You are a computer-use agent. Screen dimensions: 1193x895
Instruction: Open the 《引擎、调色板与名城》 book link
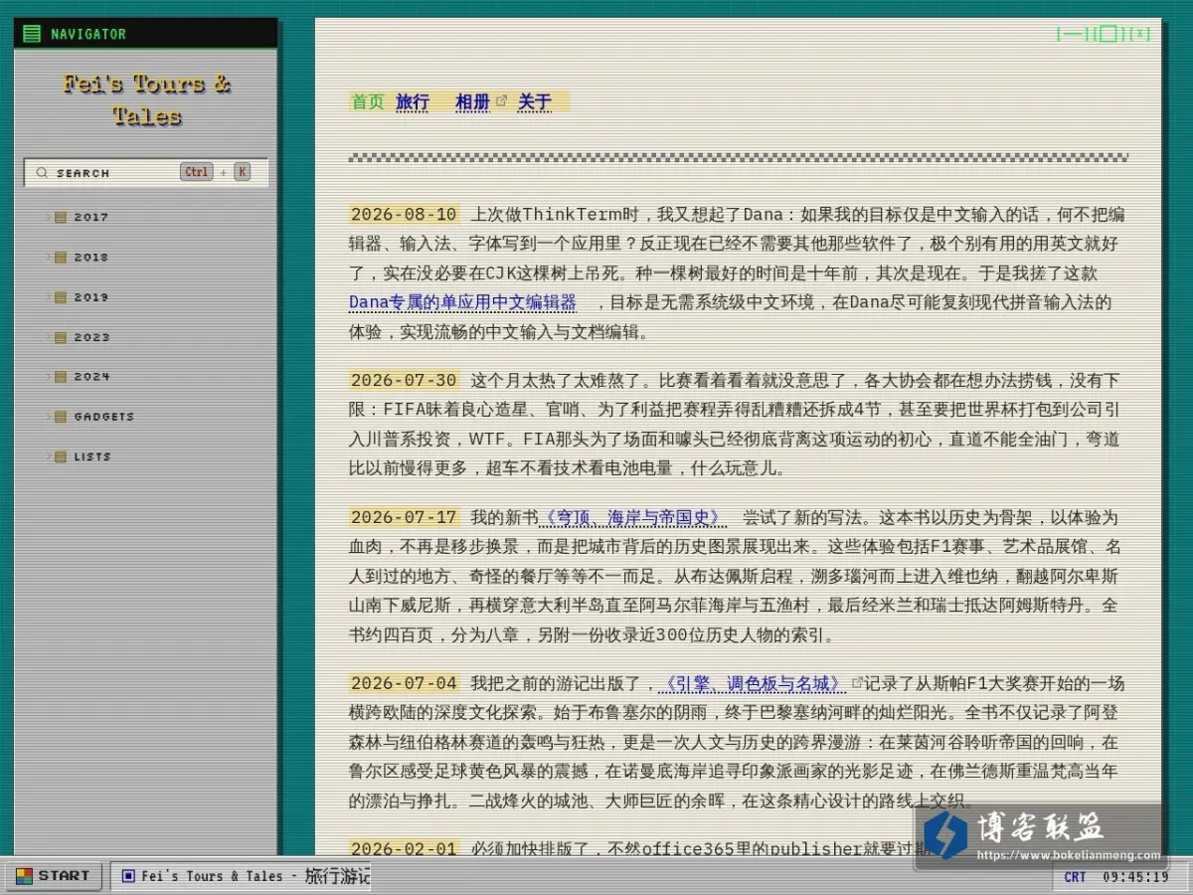(755, 683)
